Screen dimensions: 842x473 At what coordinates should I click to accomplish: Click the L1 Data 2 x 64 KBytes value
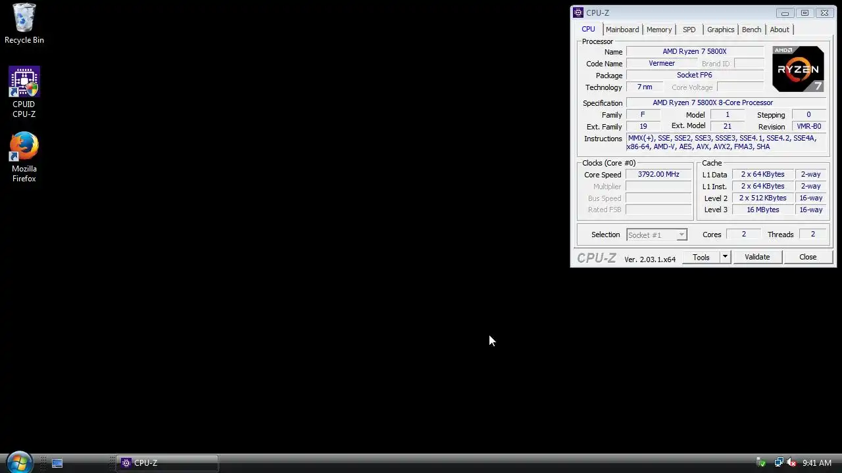click(x=763, y=174)
